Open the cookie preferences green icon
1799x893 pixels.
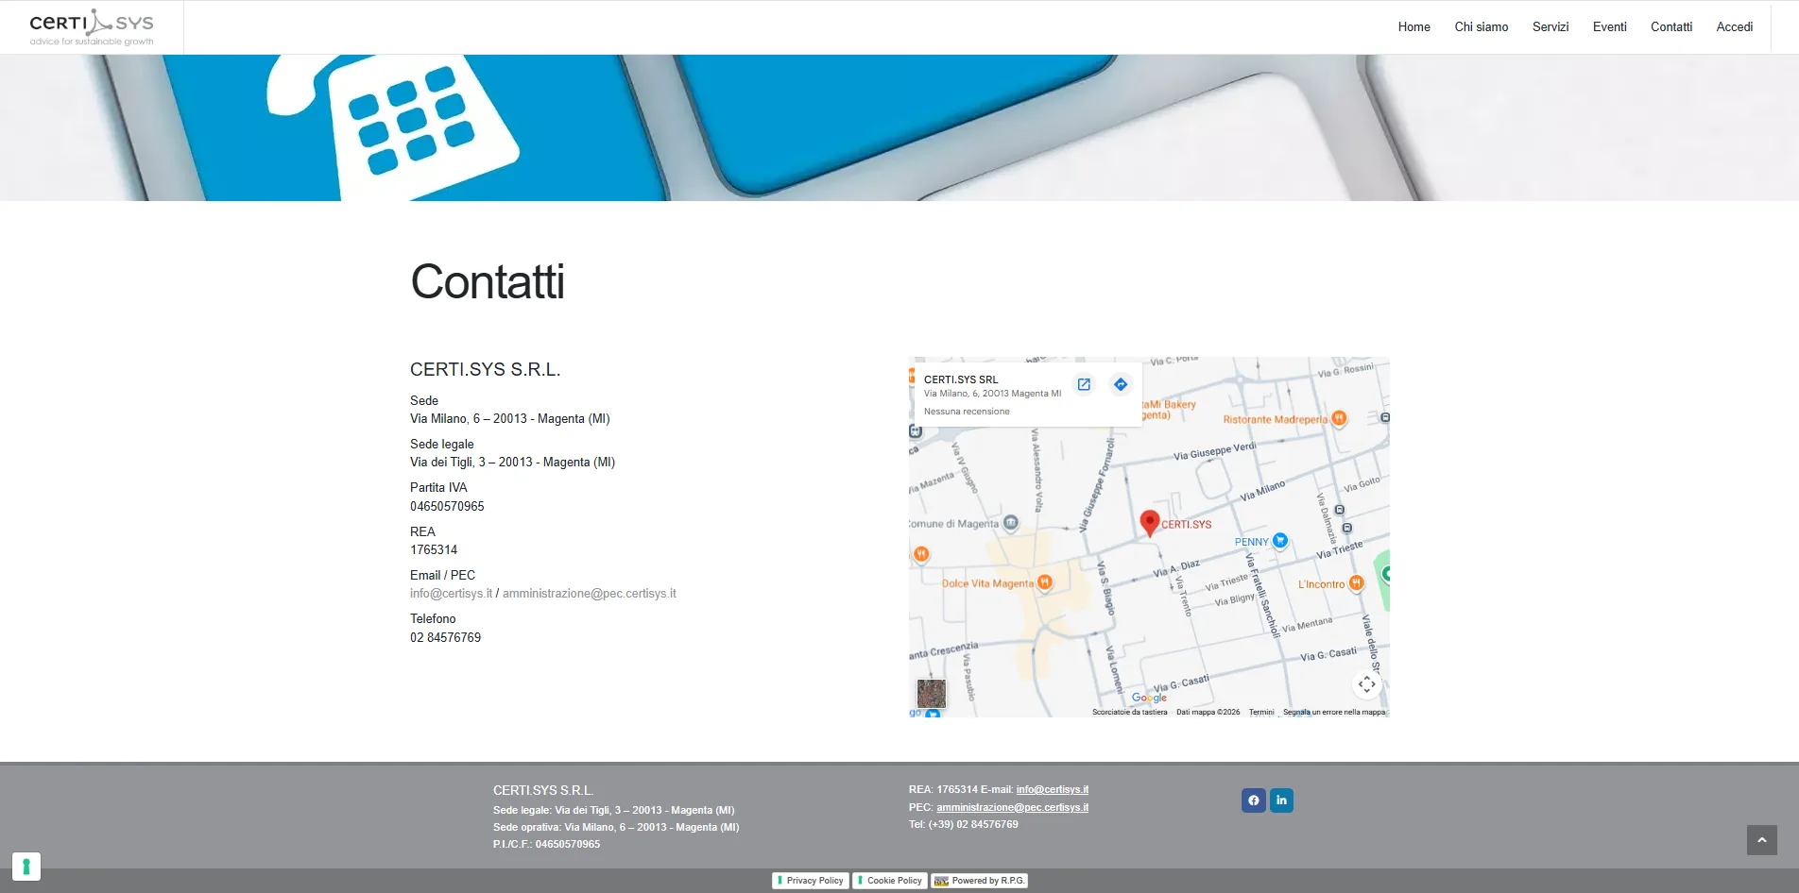tap(26, 866)
